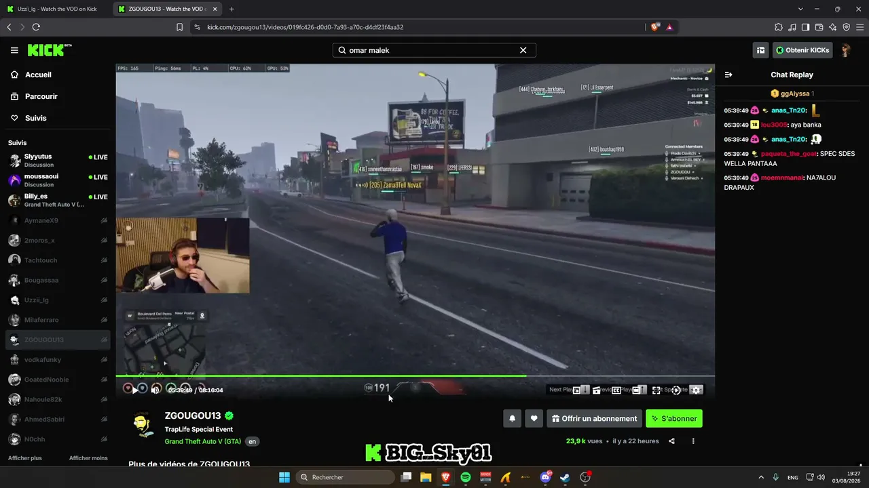Click the KICK logo
Screen dimensions: 869x488
50,50
